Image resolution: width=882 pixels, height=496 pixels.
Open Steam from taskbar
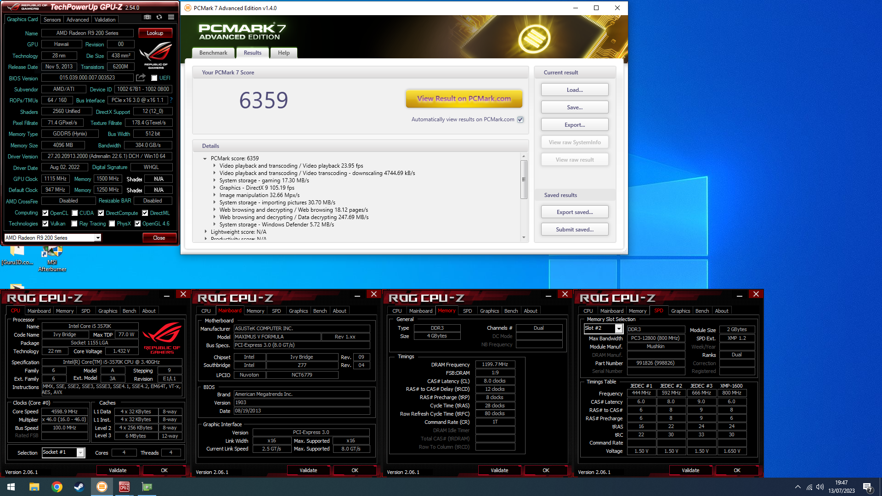point(79,487)
